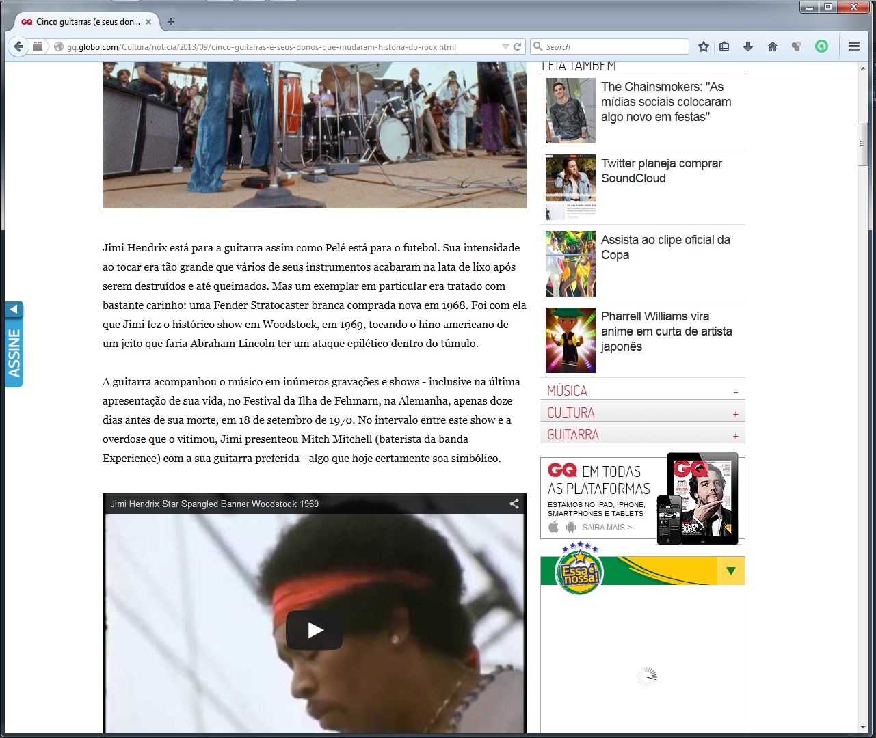The height and width of the screenshot is (738, 876).
Task: Go to the browser home page icon
Action: [773, 46]
